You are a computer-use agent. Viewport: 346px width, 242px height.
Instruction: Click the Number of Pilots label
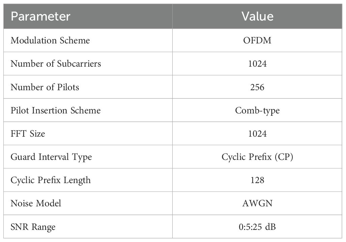coord(45,87)
